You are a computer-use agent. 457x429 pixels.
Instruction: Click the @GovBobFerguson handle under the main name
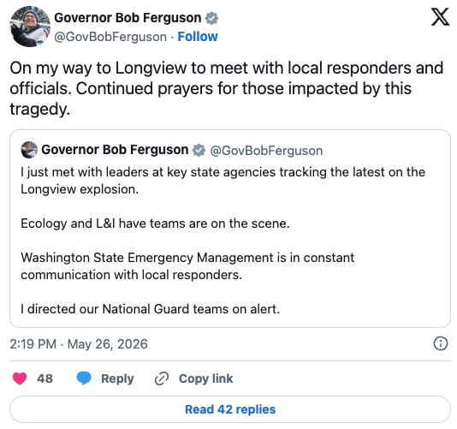(110, 37)
